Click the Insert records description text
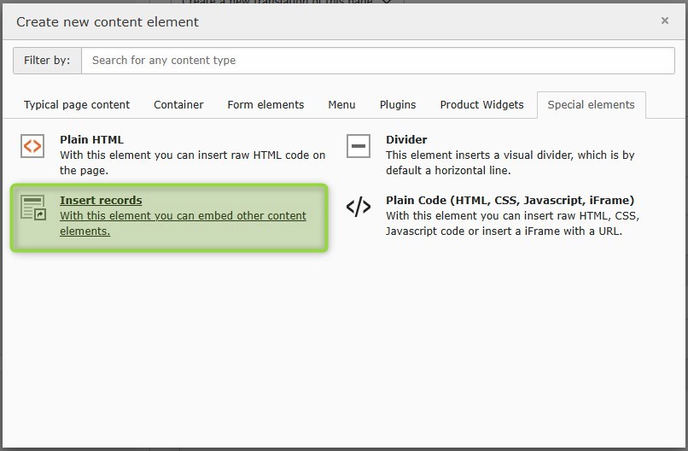Viewport: 688px width, 451px height. (x=183, y=223)
